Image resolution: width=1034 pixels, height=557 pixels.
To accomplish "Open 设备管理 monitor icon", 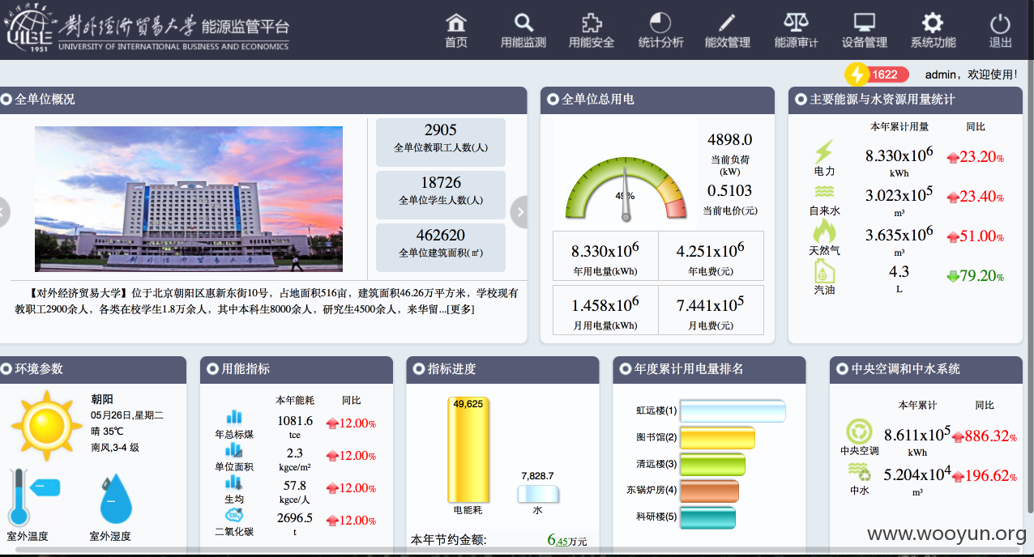I will [865, 23].
